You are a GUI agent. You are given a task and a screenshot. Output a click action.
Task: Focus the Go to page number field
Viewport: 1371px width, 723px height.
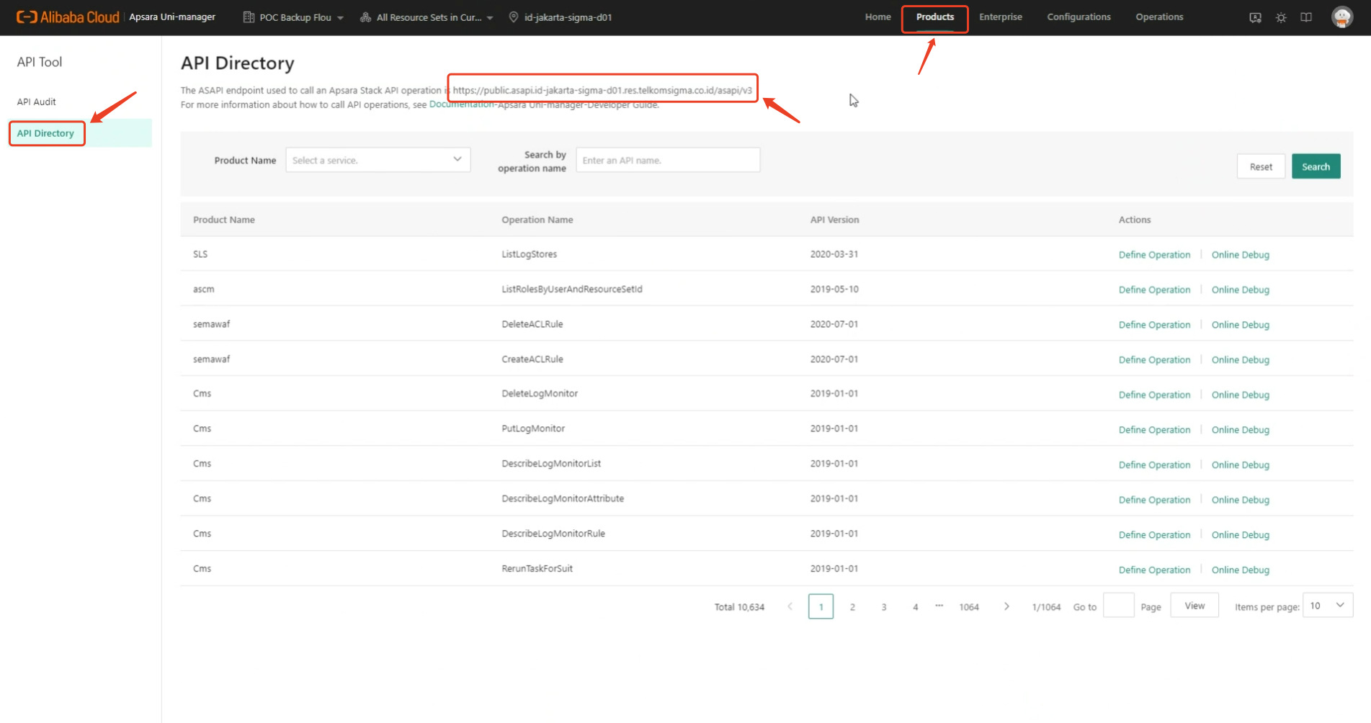(1118, 606)
